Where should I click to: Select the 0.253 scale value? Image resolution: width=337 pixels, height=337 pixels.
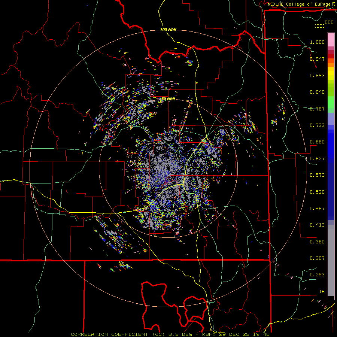click(x=317, y=275)
